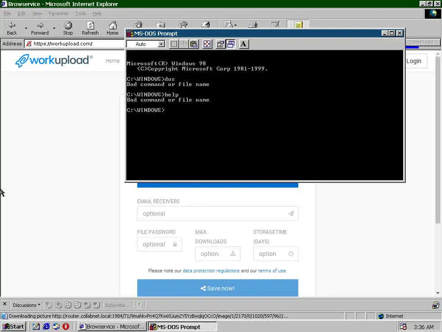Viewport: 442px width, 332px height.
Task: Launch Opera from quick launch
Action: pyautogui.click(x=66, y=327)
